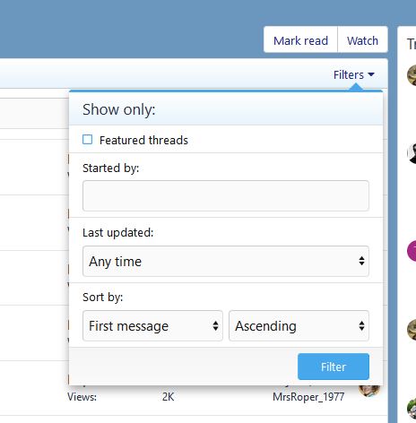Click the Featured threads label text
416x423 pixels.
click(143, 140)
